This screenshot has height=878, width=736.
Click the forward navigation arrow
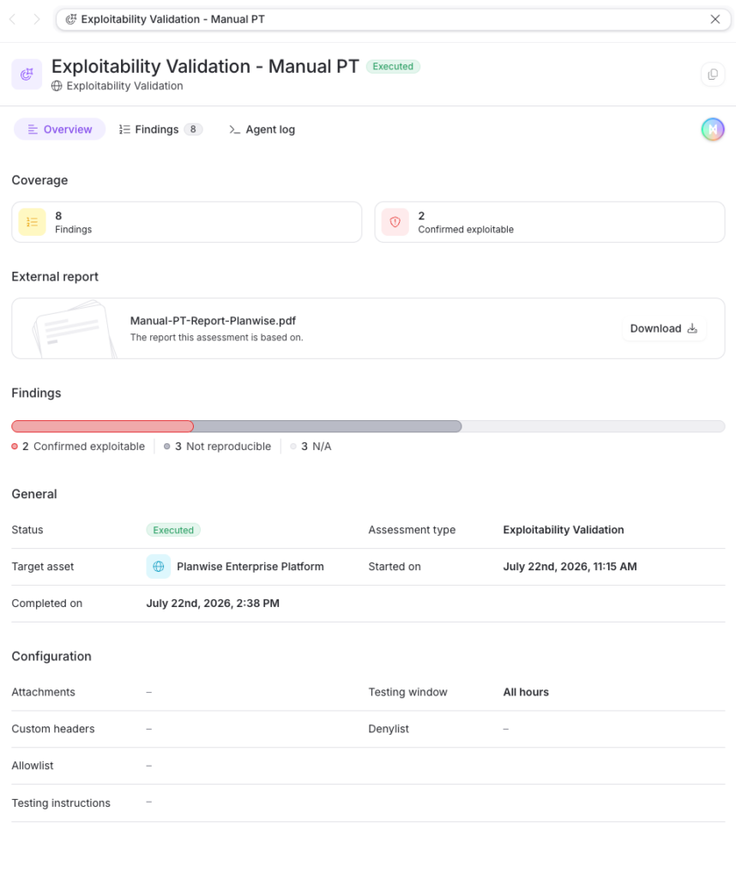(x=36, y=20)
